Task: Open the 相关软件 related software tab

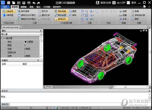Action: point(57,7)
